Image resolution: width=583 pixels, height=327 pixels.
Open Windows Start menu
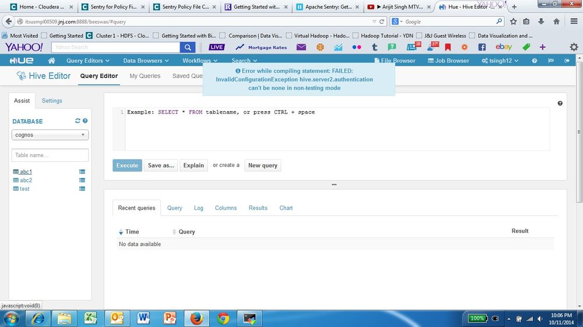tap(11, 318)
